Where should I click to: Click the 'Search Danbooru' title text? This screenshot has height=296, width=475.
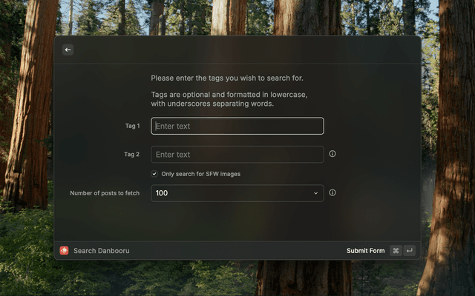(101, 251)
